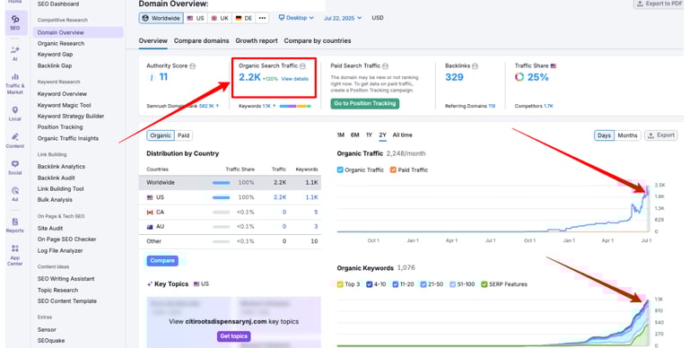This screenshot has height=348, width=689.
Task: Set chart range to All time
Action: point(403,135)
